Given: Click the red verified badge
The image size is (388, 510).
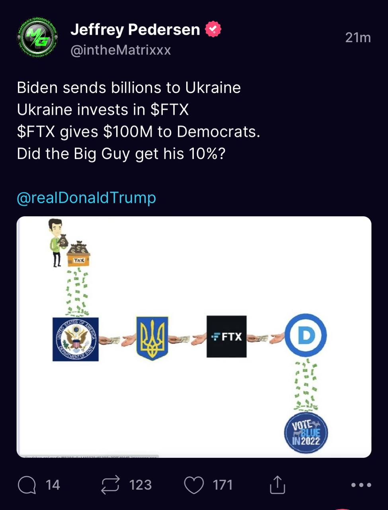Looking at the screenshot, I should coord(213,29).
